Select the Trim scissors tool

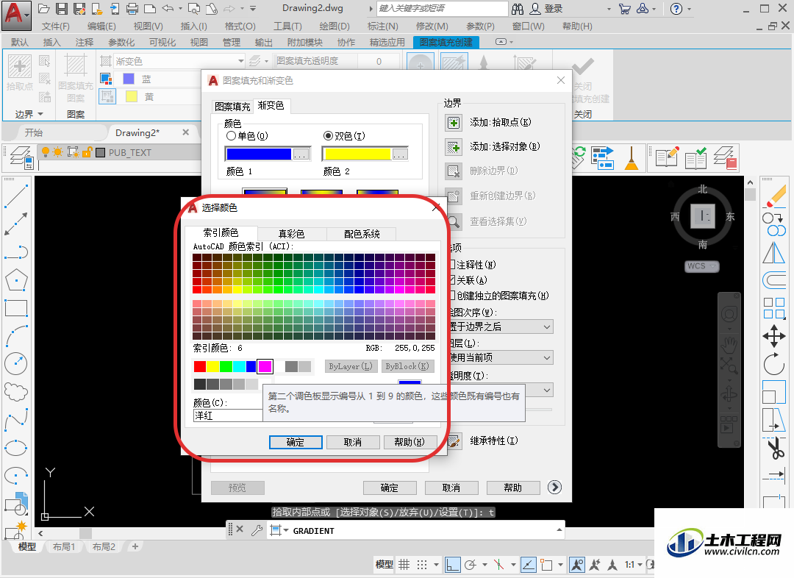tap(774, 447)
